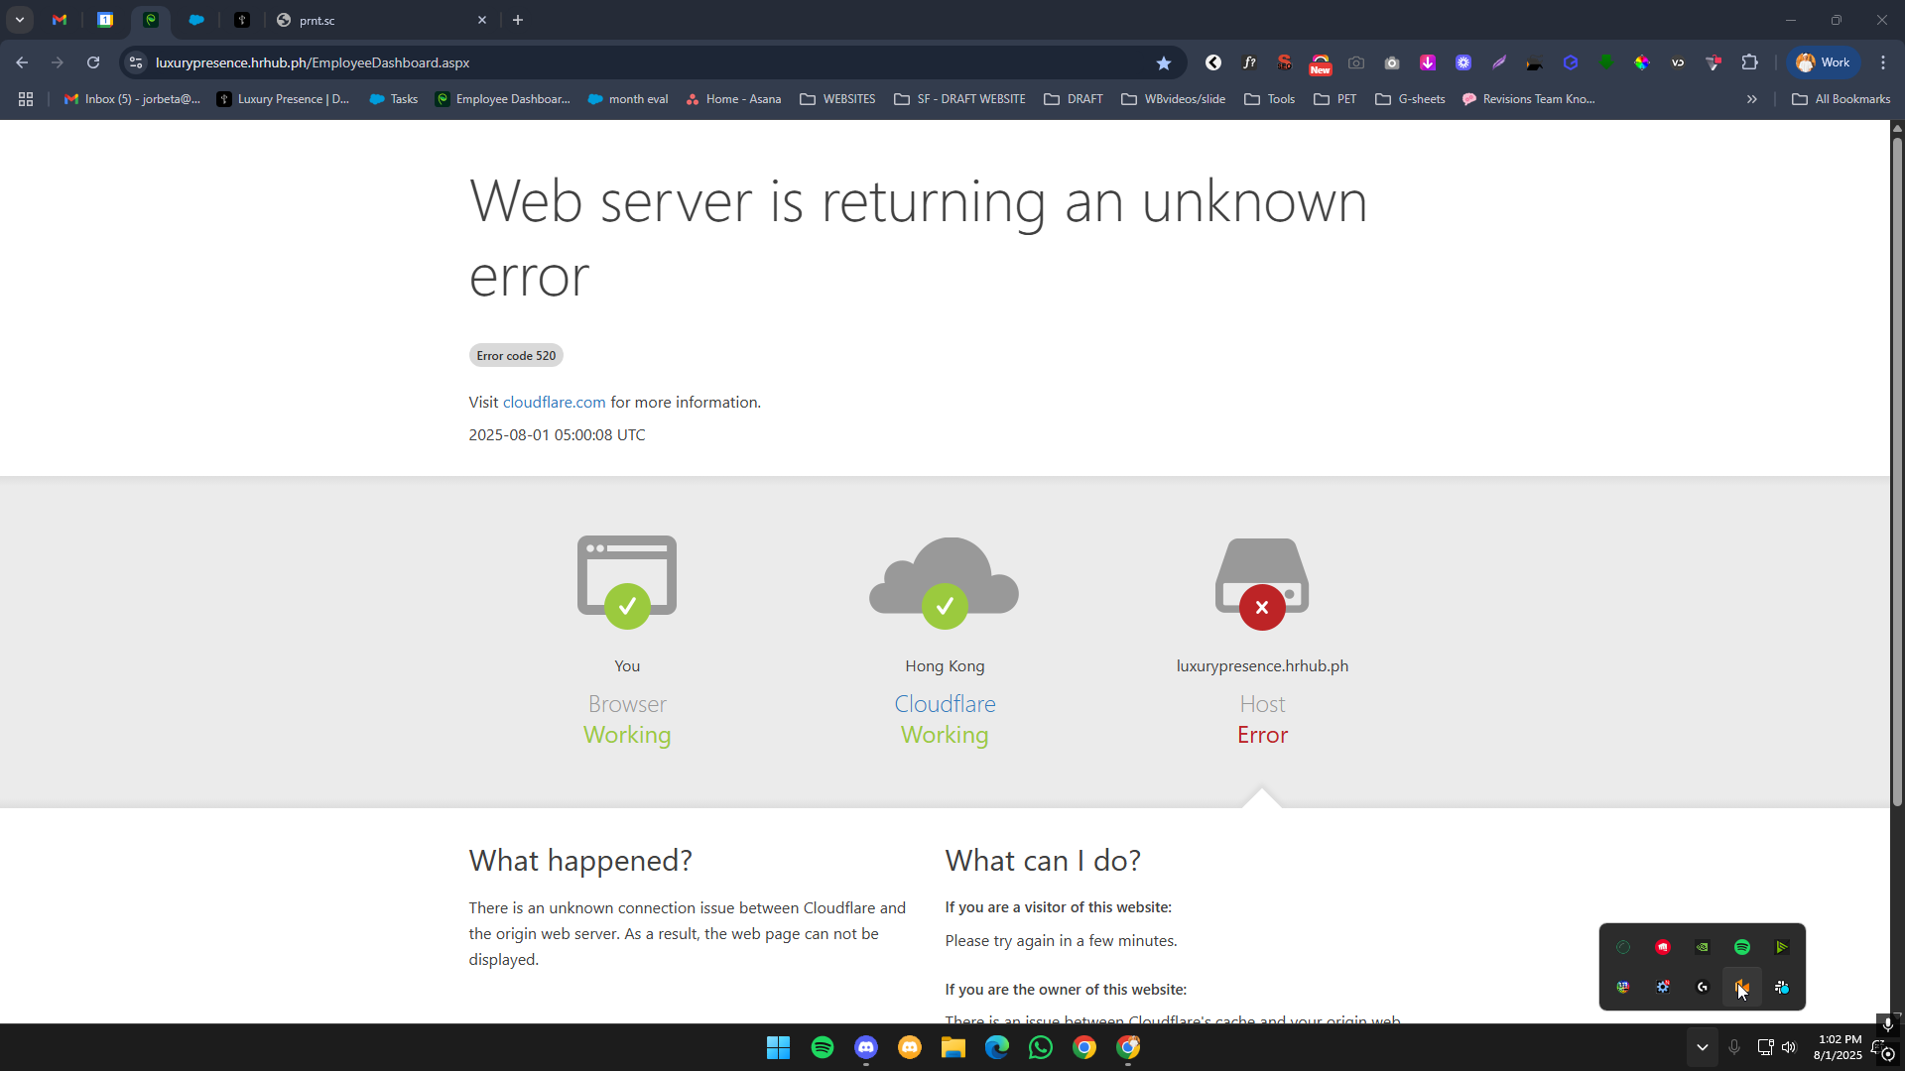This screenshot has width=1905, height=1071.
Task: Expand the DRAFT bookmark folder
Action: pyautogui.click(x=1074, y=99)
